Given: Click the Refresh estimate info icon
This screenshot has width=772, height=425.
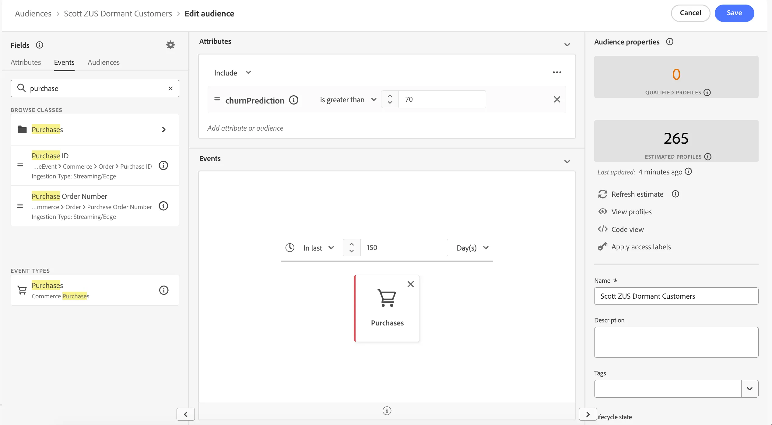Looking at the screenshot, I should pos(675,194).
